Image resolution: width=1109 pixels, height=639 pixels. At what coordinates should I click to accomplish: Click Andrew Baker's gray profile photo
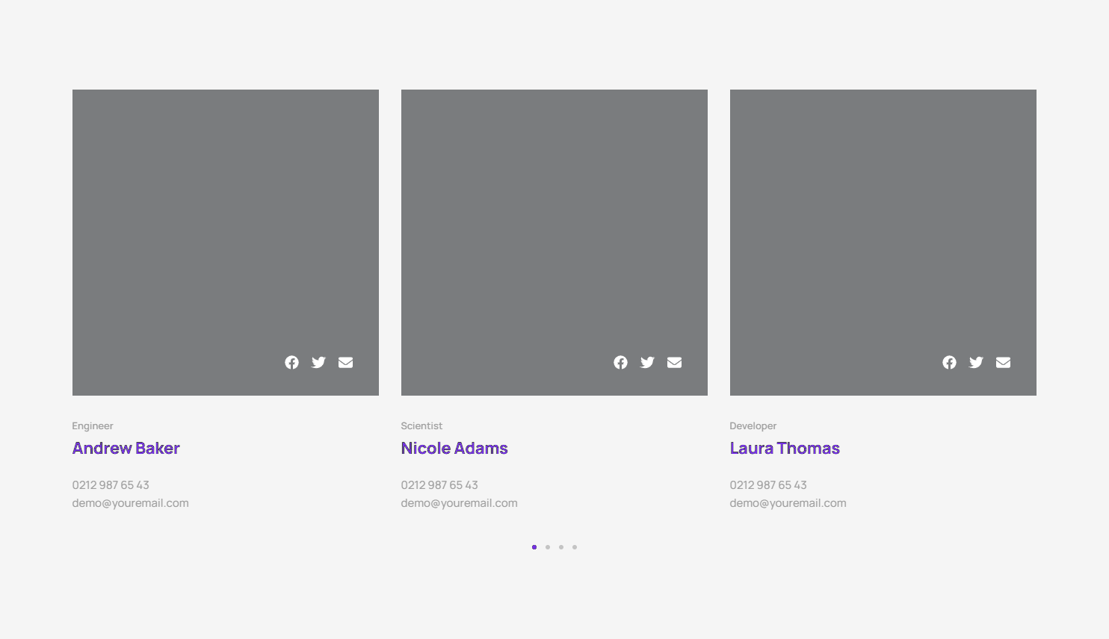click(x=225, y=224)
